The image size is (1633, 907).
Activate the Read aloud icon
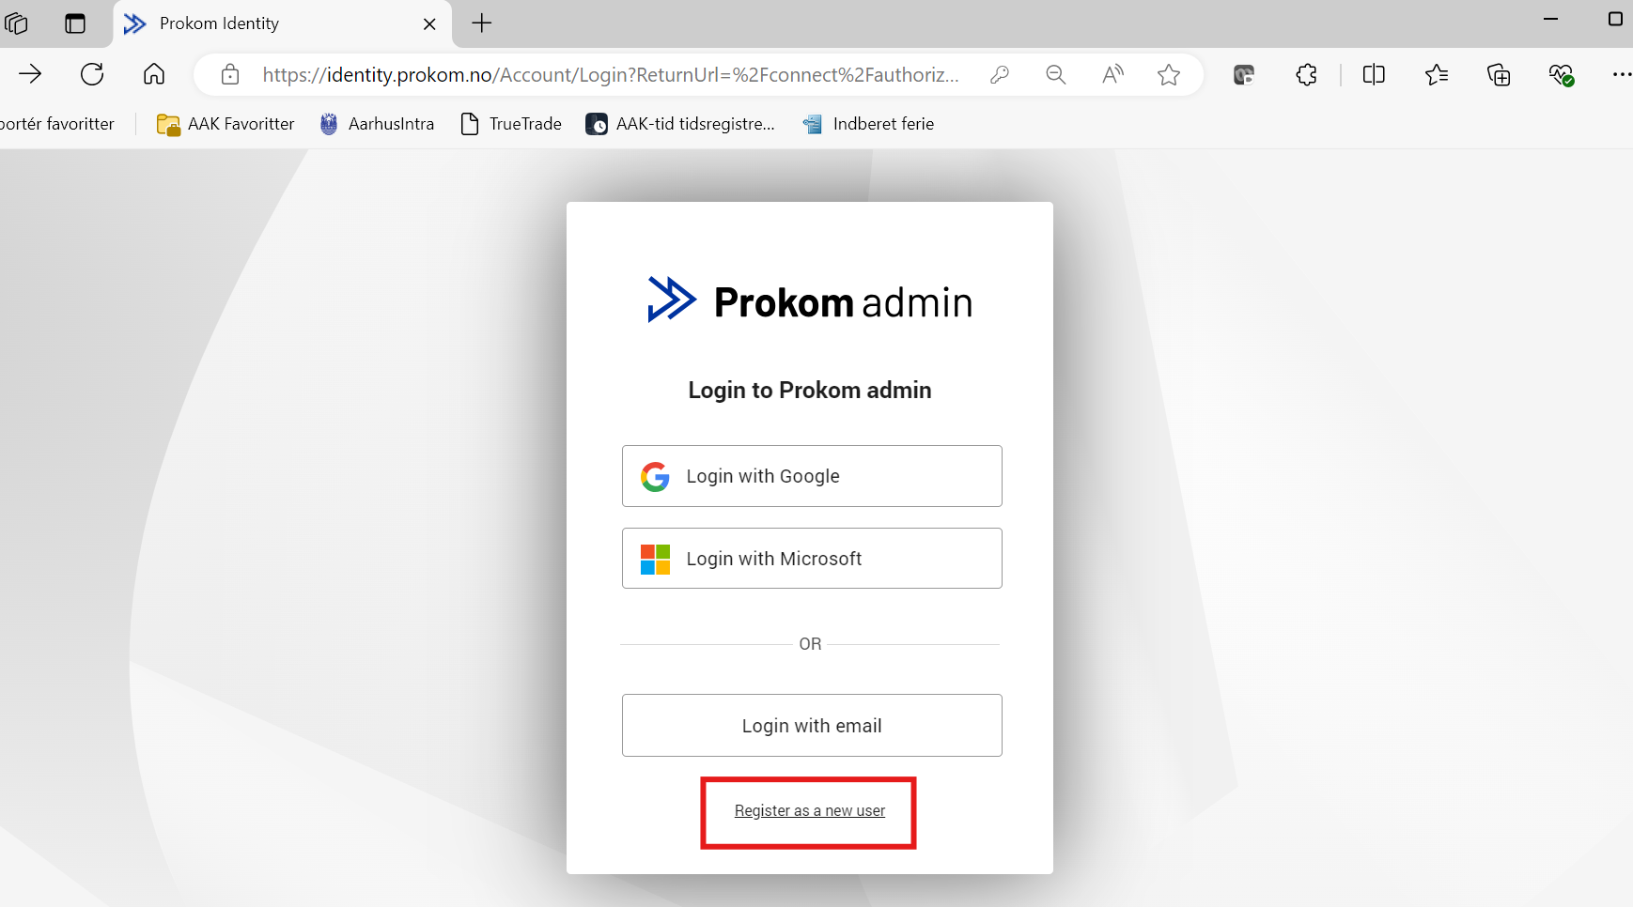pos(1112,75)
